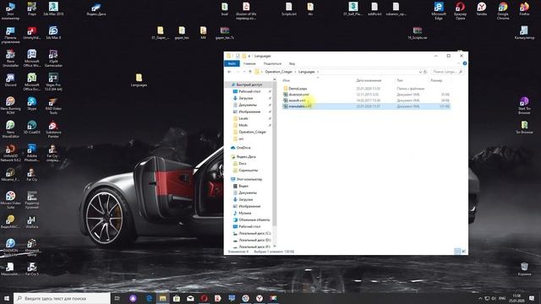Open the Поделиться ribbon tab
This screenshot has width=541, height=304.
pyautogui.click(x=272, y=64)
